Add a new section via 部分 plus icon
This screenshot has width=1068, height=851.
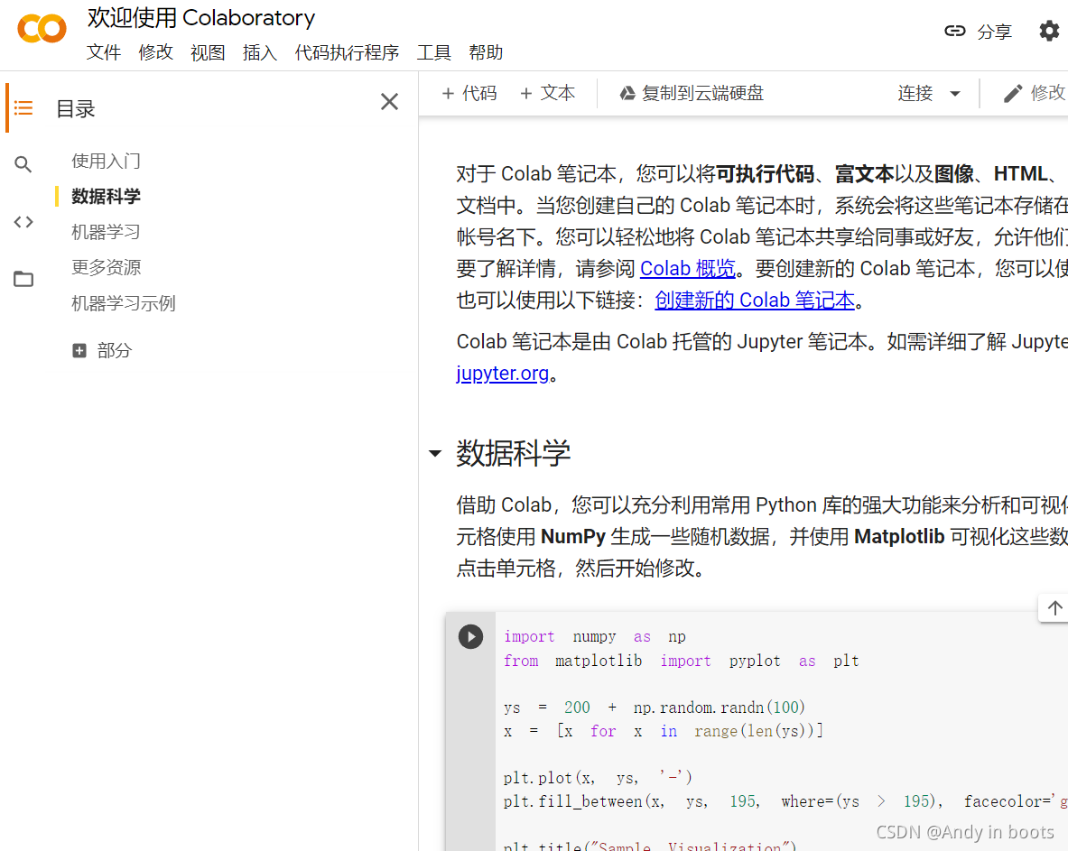coord(79,351)
